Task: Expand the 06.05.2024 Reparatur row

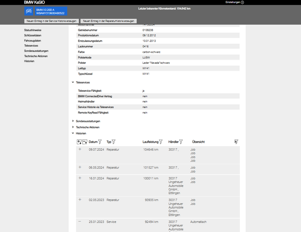Action: (x=80, y=167)
